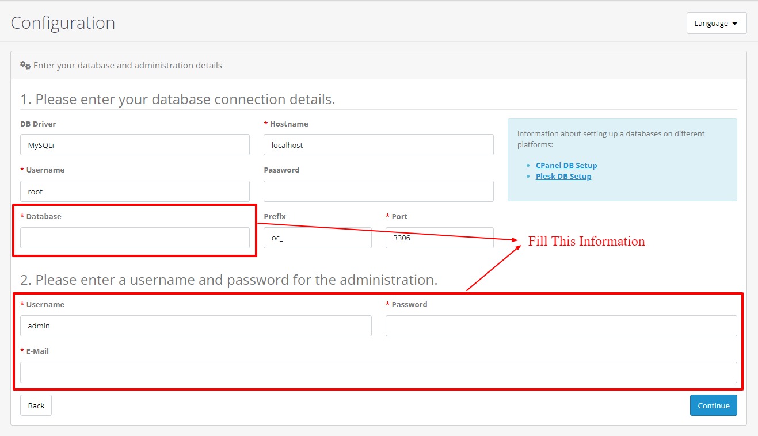The image size is (758, 436).
Task: Click the Configuration page heading
Action: coord(63,23)
